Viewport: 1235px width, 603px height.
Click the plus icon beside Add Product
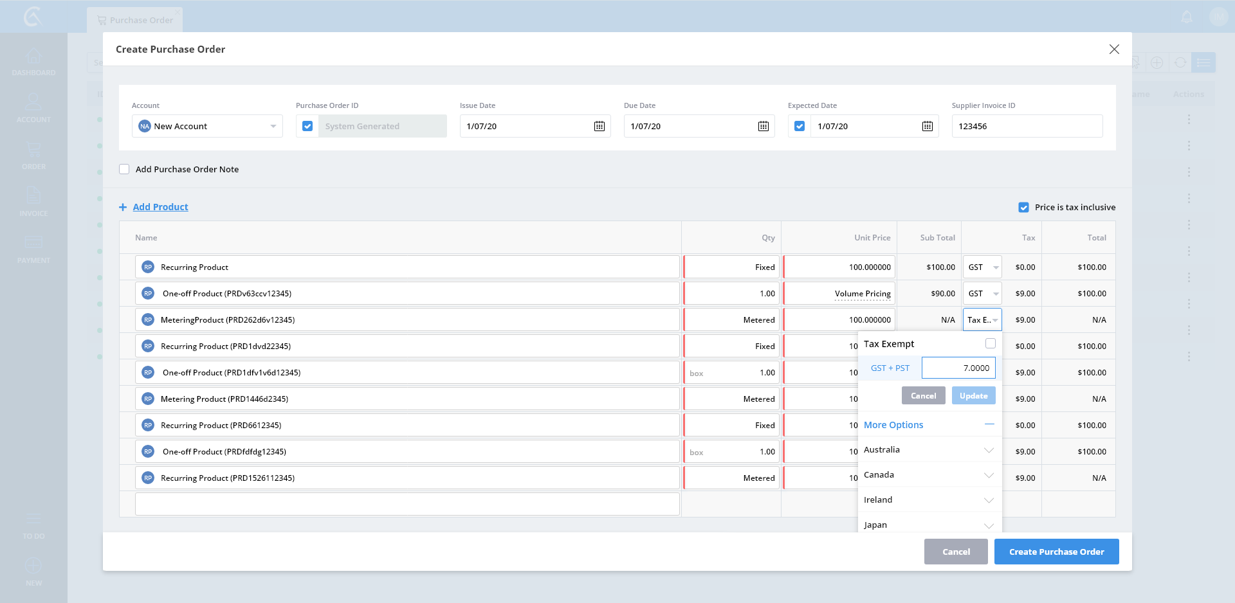coord(123,207)
